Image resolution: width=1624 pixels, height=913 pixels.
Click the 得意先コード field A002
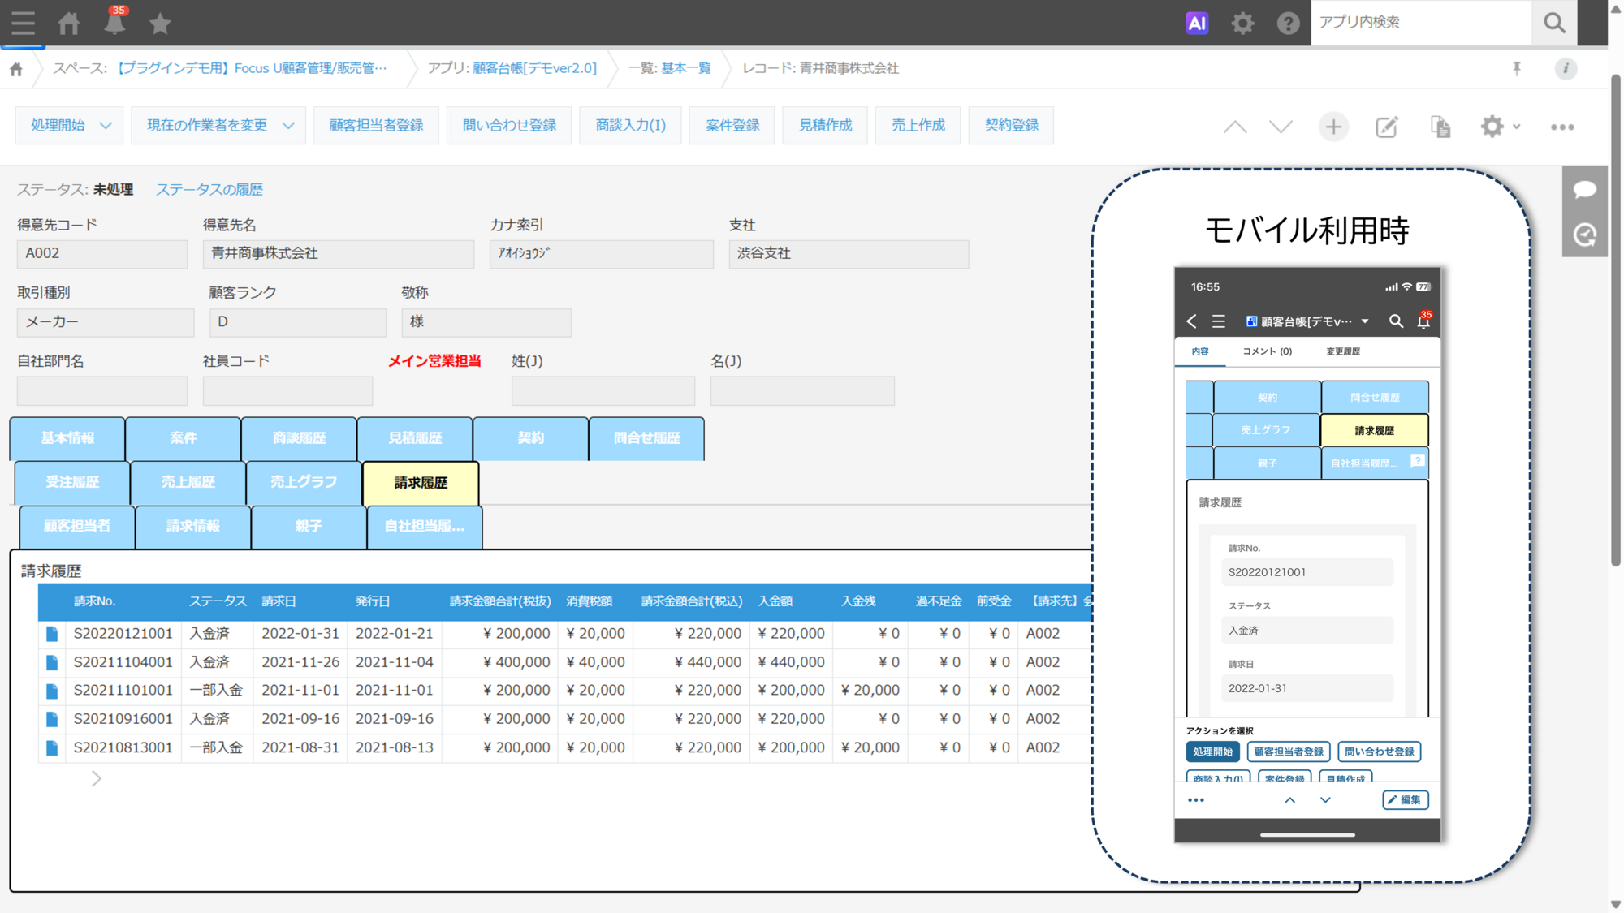point(102,253)
